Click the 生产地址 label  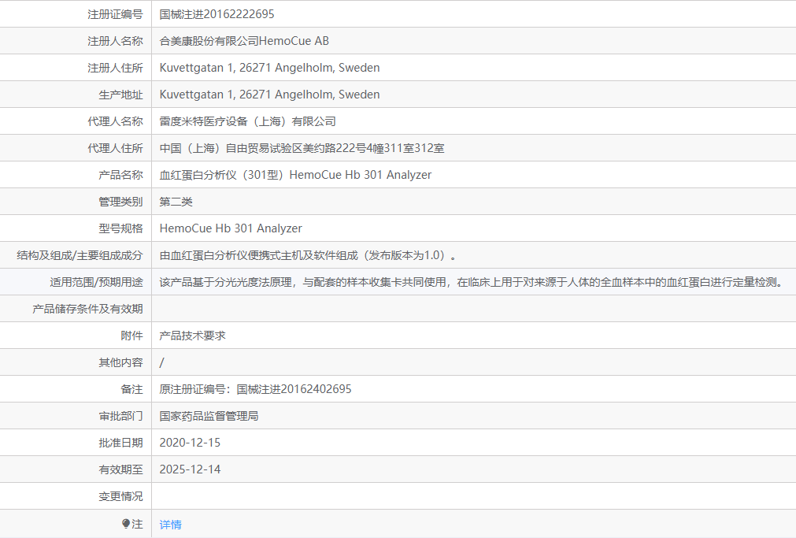click(120, 95)
